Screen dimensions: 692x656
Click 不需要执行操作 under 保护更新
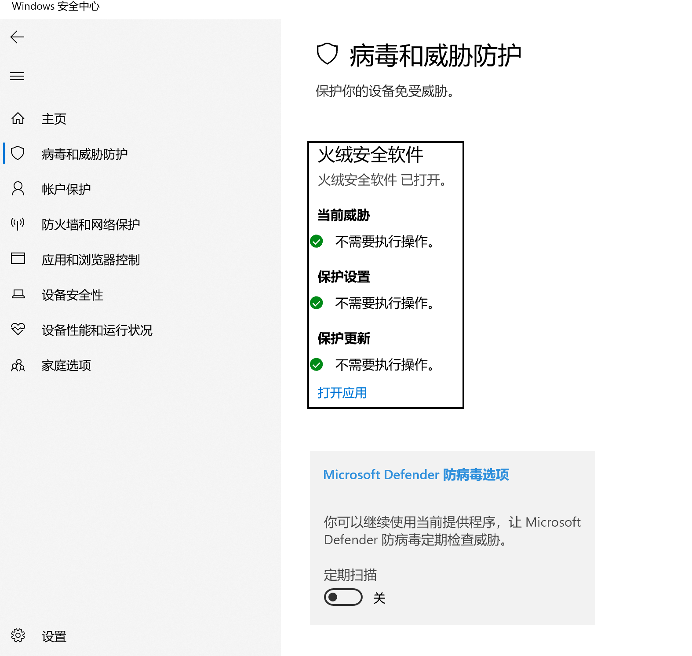385,364
